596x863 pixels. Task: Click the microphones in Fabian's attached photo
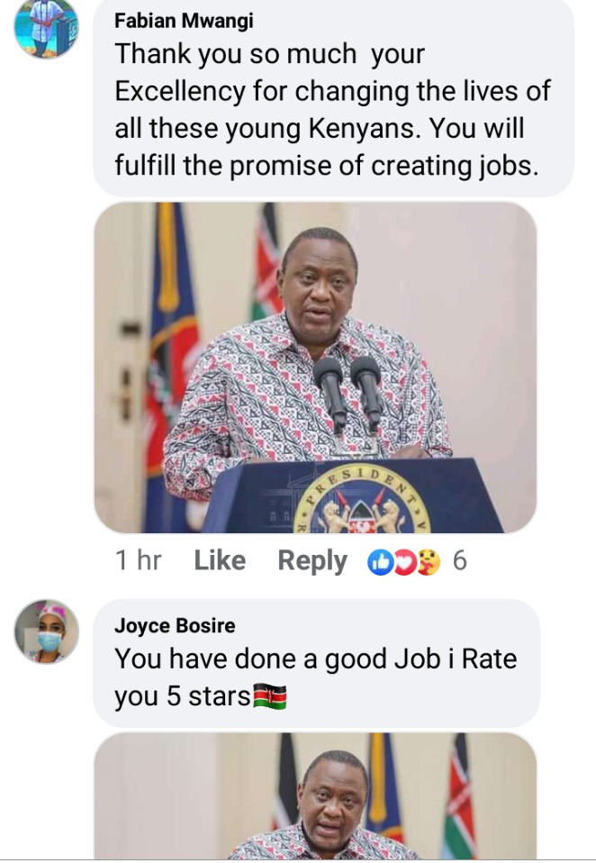coord(348,394)
